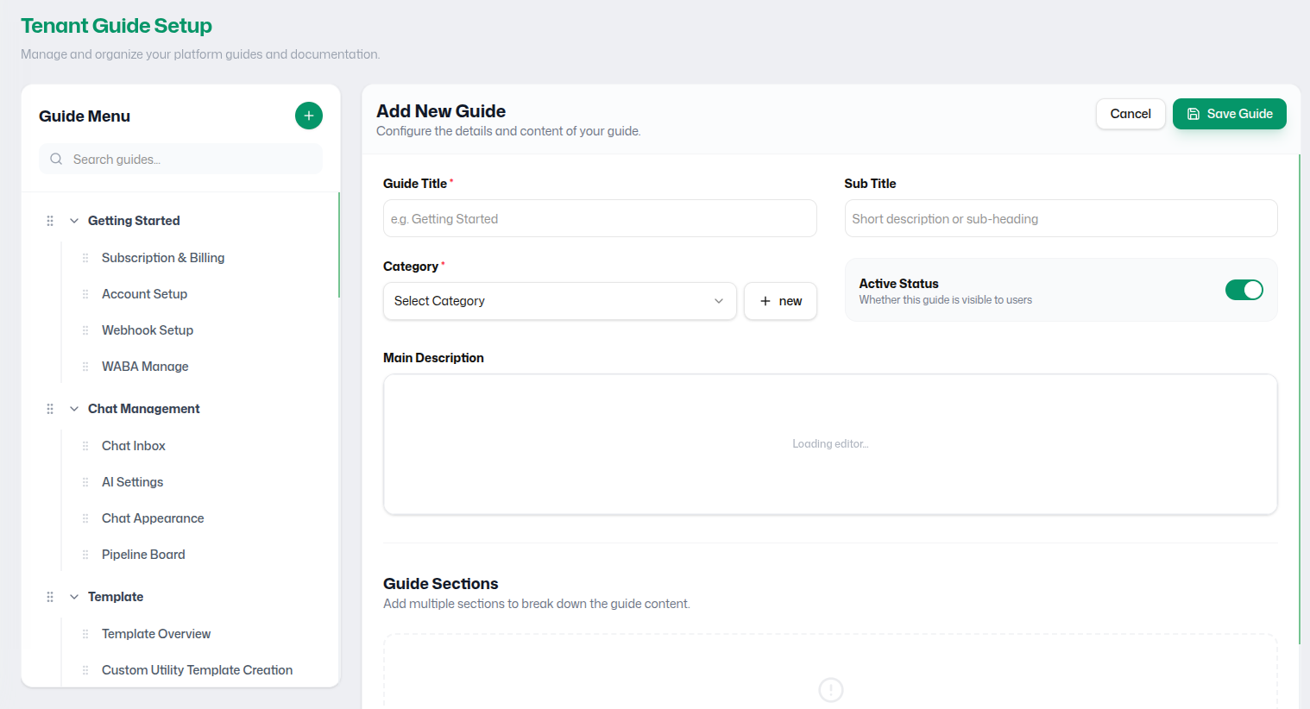Collapse the Chat Management category
Image resolution: width=1310 pixels, height=709 pixels.
point(74,409)
